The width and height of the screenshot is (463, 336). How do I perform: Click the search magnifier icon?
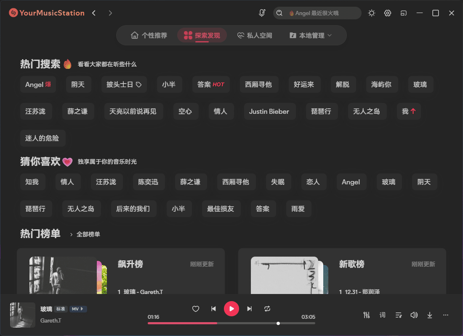pos(279,13)
